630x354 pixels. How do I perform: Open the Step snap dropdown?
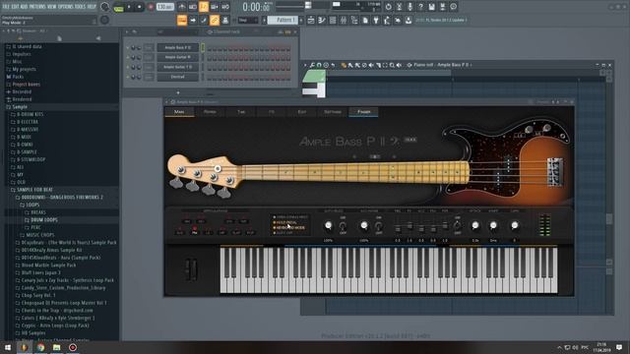[x=248, y=20]
